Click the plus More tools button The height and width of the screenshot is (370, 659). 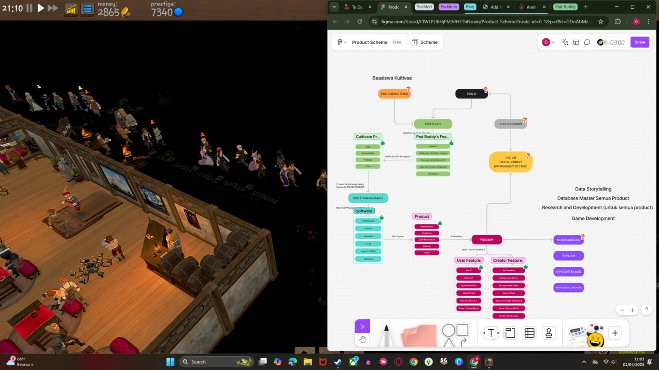pos(615,333)
